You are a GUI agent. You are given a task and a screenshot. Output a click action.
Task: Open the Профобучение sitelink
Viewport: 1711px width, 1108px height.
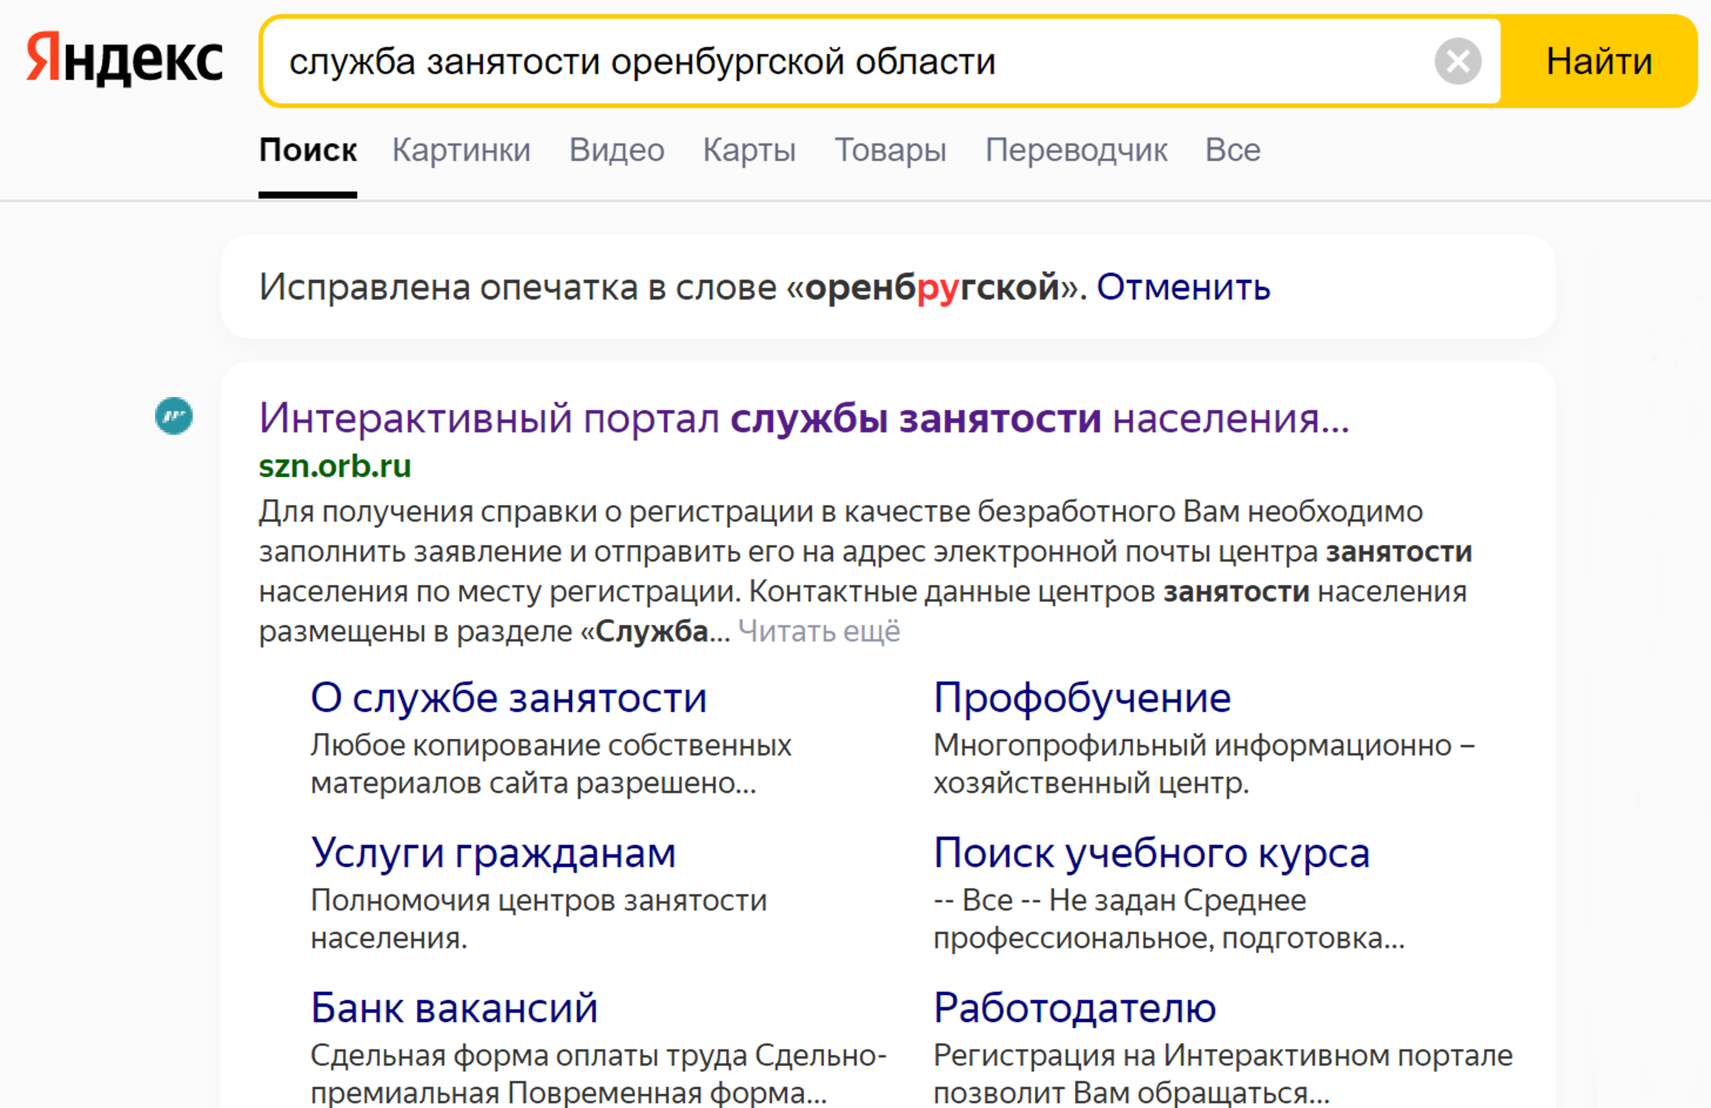click(1082, 697)
